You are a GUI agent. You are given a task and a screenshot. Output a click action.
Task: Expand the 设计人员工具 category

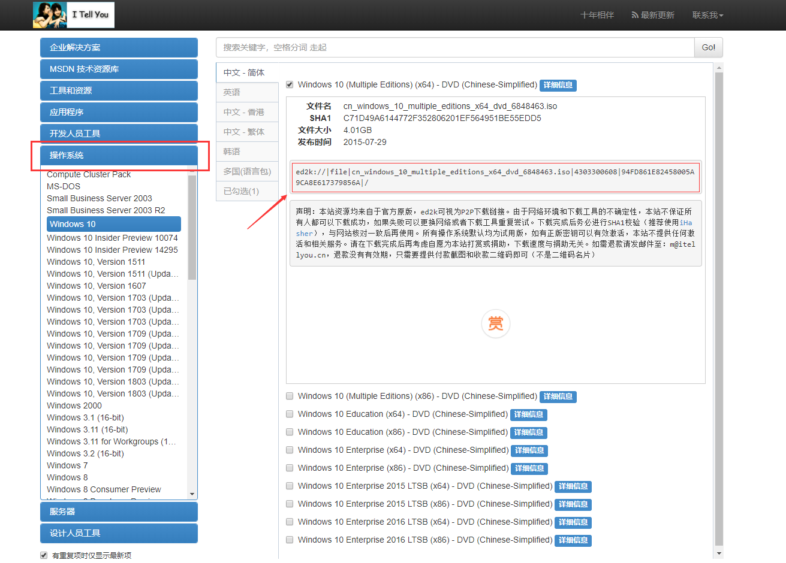119,533
